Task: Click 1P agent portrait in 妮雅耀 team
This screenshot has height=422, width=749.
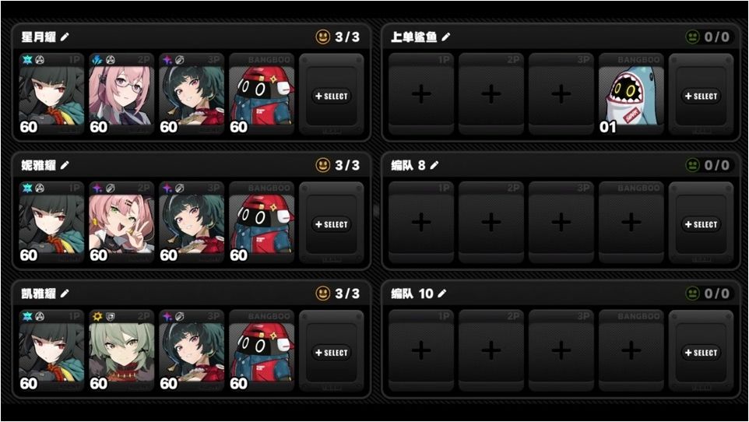Action: 51,223
